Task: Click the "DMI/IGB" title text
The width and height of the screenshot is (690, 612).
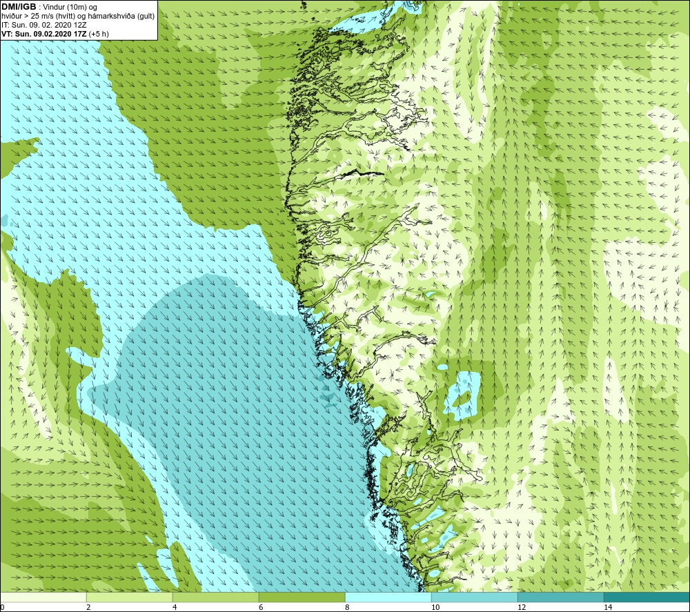Action: [19, 7]
